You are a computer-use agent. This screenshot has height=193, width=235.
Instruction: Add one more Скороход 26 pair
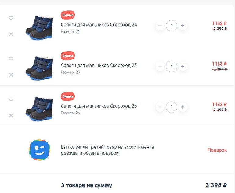coord(183,107)
